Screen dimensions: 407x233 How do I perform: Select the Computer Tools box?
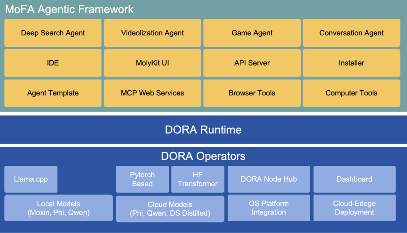pos(352,93)
